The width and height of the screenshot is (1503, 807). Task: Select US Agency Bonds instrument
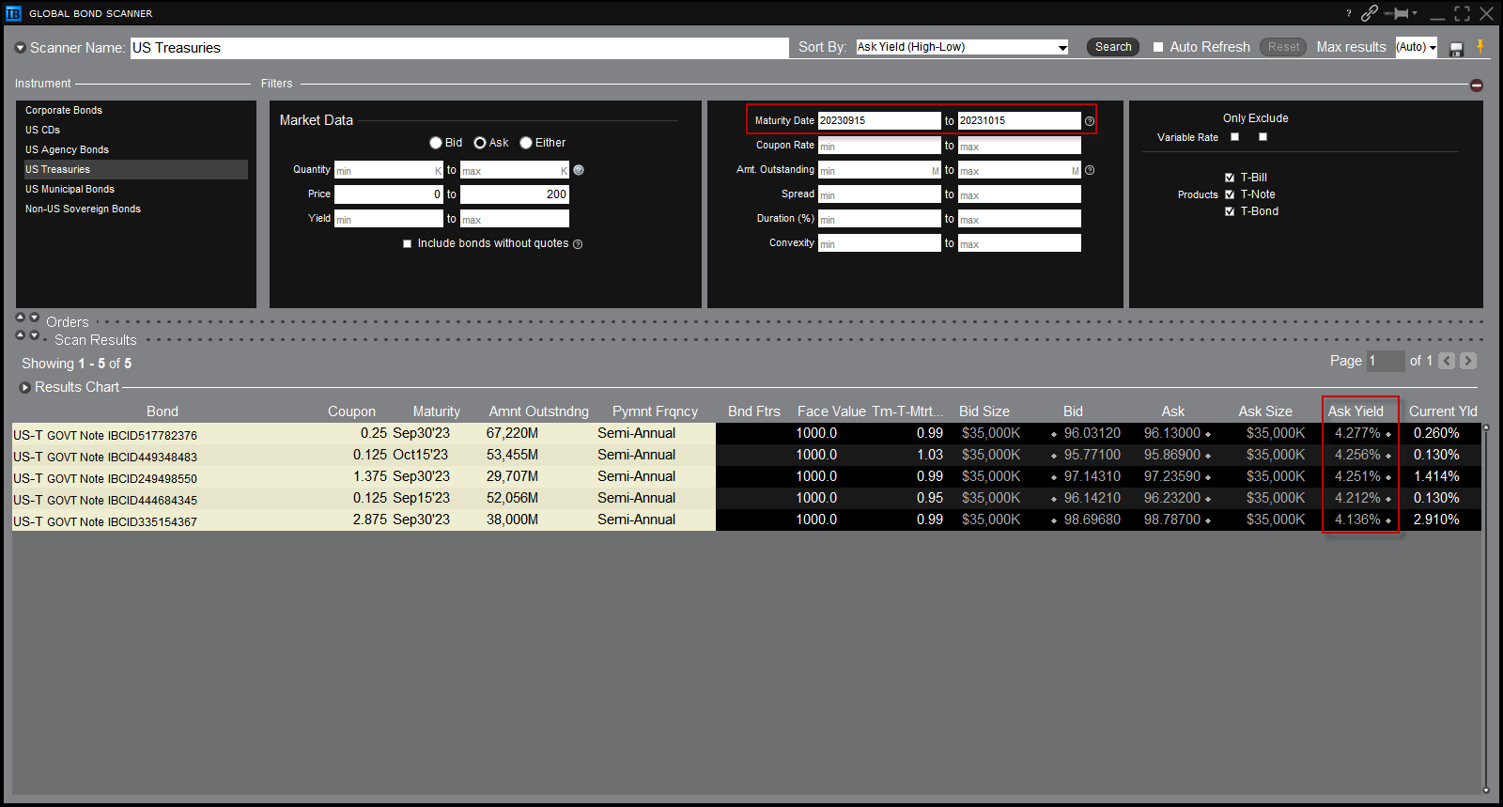tap(67, 149)
